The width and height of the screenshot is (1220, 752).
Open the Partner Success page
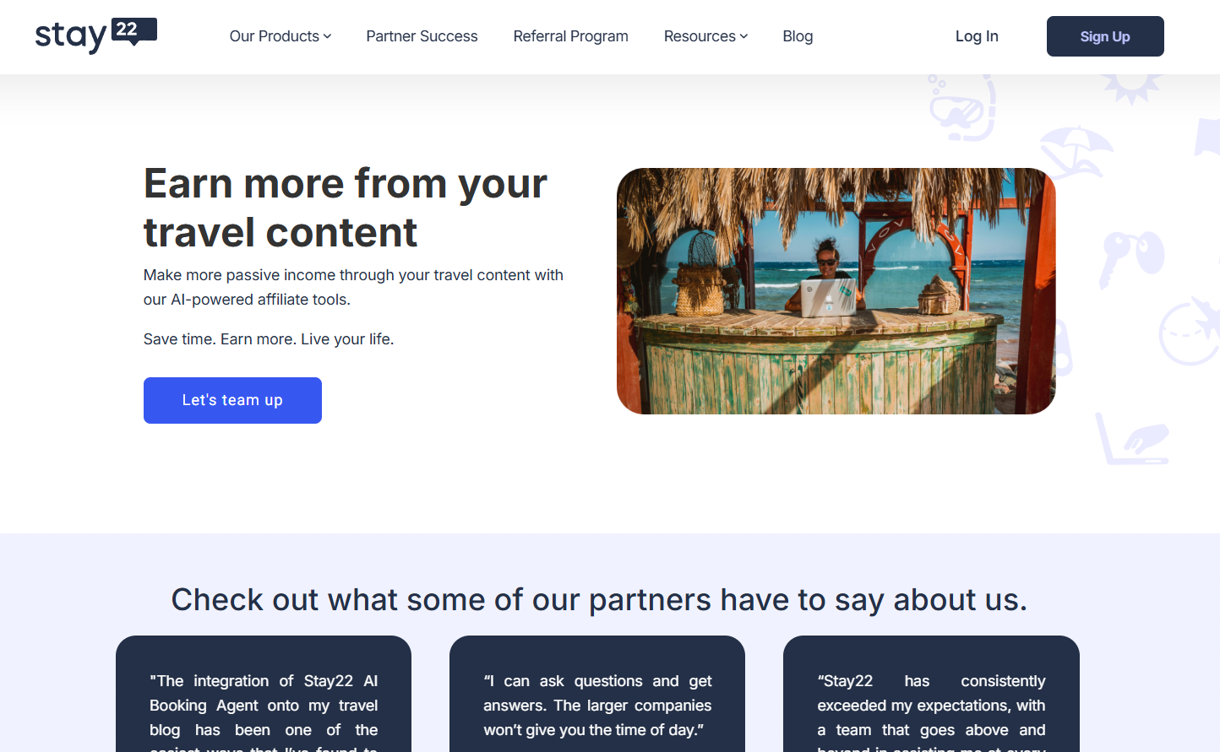[x=422, y=36]
